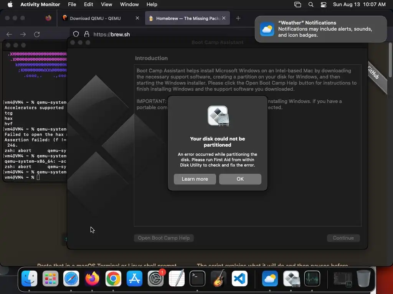The width and height of the screenshot is (393, 294).
Task: Click OK in partition error dialog
Action: [x=240, y=179]
